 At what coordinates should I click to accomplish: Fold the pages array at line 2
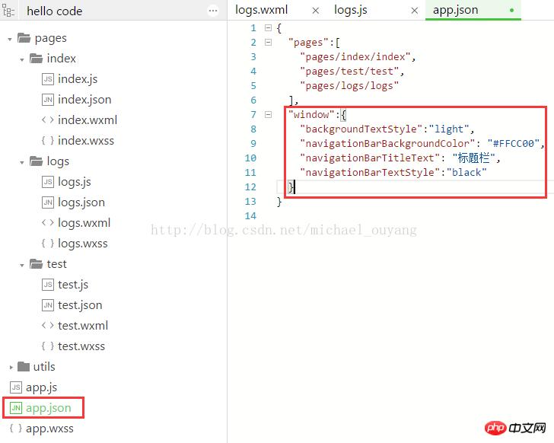pyautogui.click(x=268, y=43)
